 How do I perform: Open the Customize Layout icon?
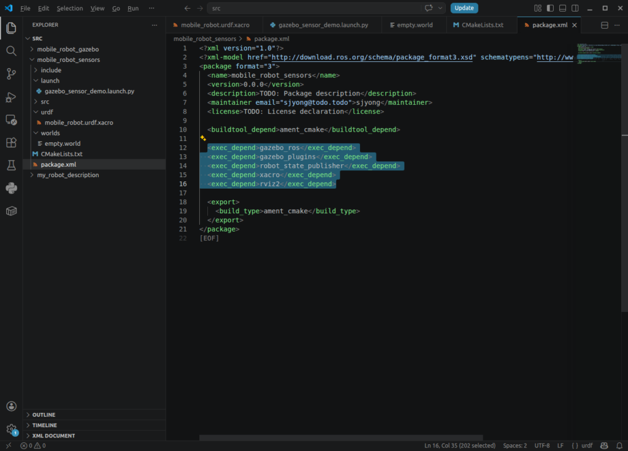(538, 8)
